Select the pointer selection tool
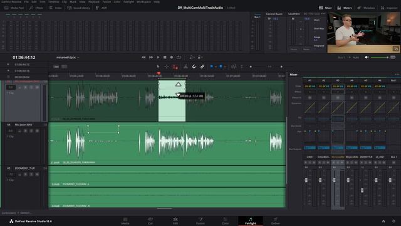Viewport: 401px width, 226px height. [158, 67]
